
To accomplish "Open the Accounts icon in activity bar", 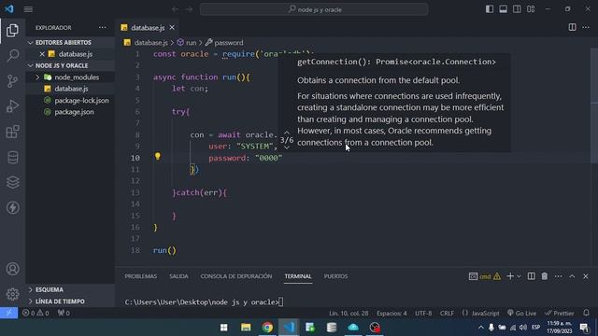I will pyautogui.click(x=12, y=269).
